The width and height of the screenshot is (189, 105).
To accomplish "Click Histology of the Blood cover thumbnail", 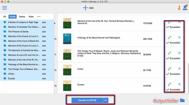I will (x=67, y=39).
